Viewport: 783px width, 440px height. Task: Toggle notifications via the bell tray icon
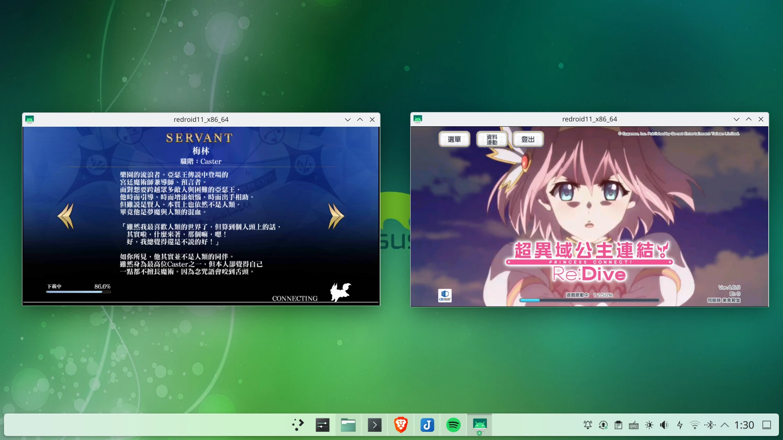tap(588, 425)
